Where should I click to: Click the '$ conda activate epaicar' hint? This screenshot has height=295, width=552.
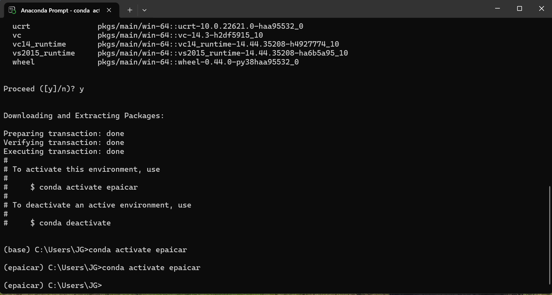click(x=84, y=187)
